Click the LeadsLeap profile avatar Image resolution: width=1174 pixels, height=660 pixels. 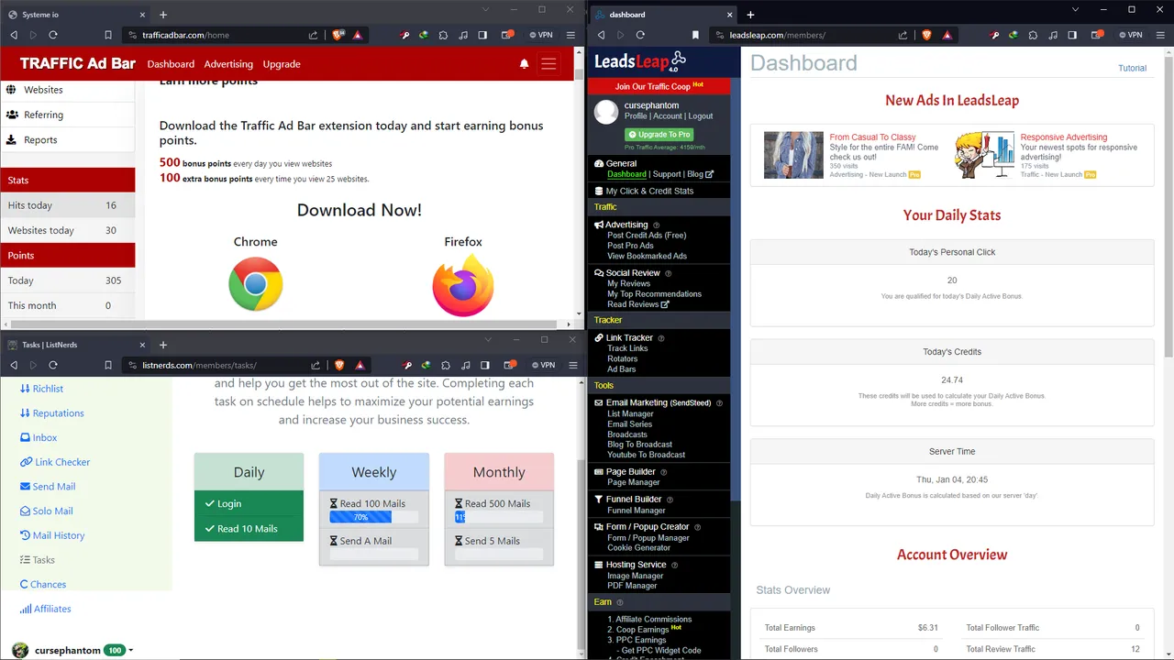click(606, 112)
